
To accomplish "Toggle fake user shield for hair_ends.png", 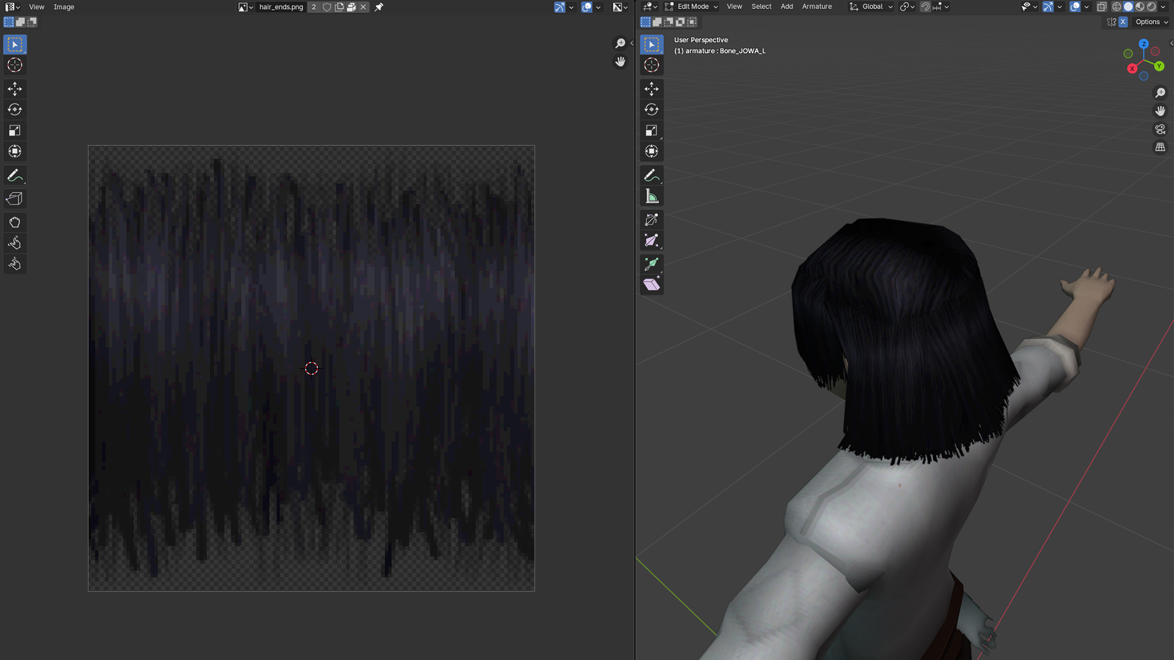I will pos(327,7).
